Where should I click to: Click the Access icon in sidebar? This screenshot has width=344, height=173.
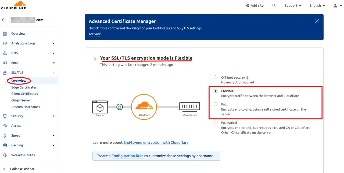click(5, 126)
